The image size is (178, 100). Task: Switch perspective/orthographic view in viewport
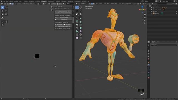(x=145, y=23)
